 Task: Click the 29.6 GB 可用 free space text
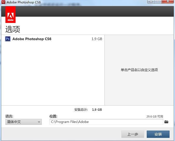[x=155, y=117]
